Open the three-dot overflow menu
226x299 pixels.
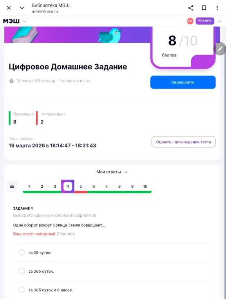click(x=217, y=8)
